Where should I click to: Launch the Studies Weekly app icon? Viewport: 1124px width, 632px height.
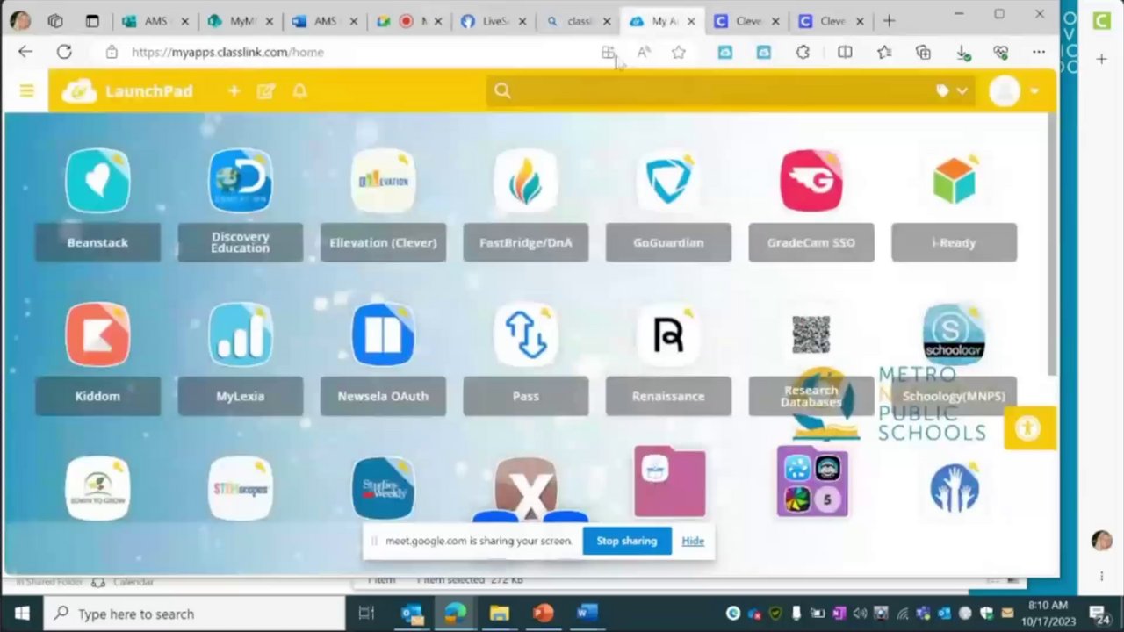(383, 488)
